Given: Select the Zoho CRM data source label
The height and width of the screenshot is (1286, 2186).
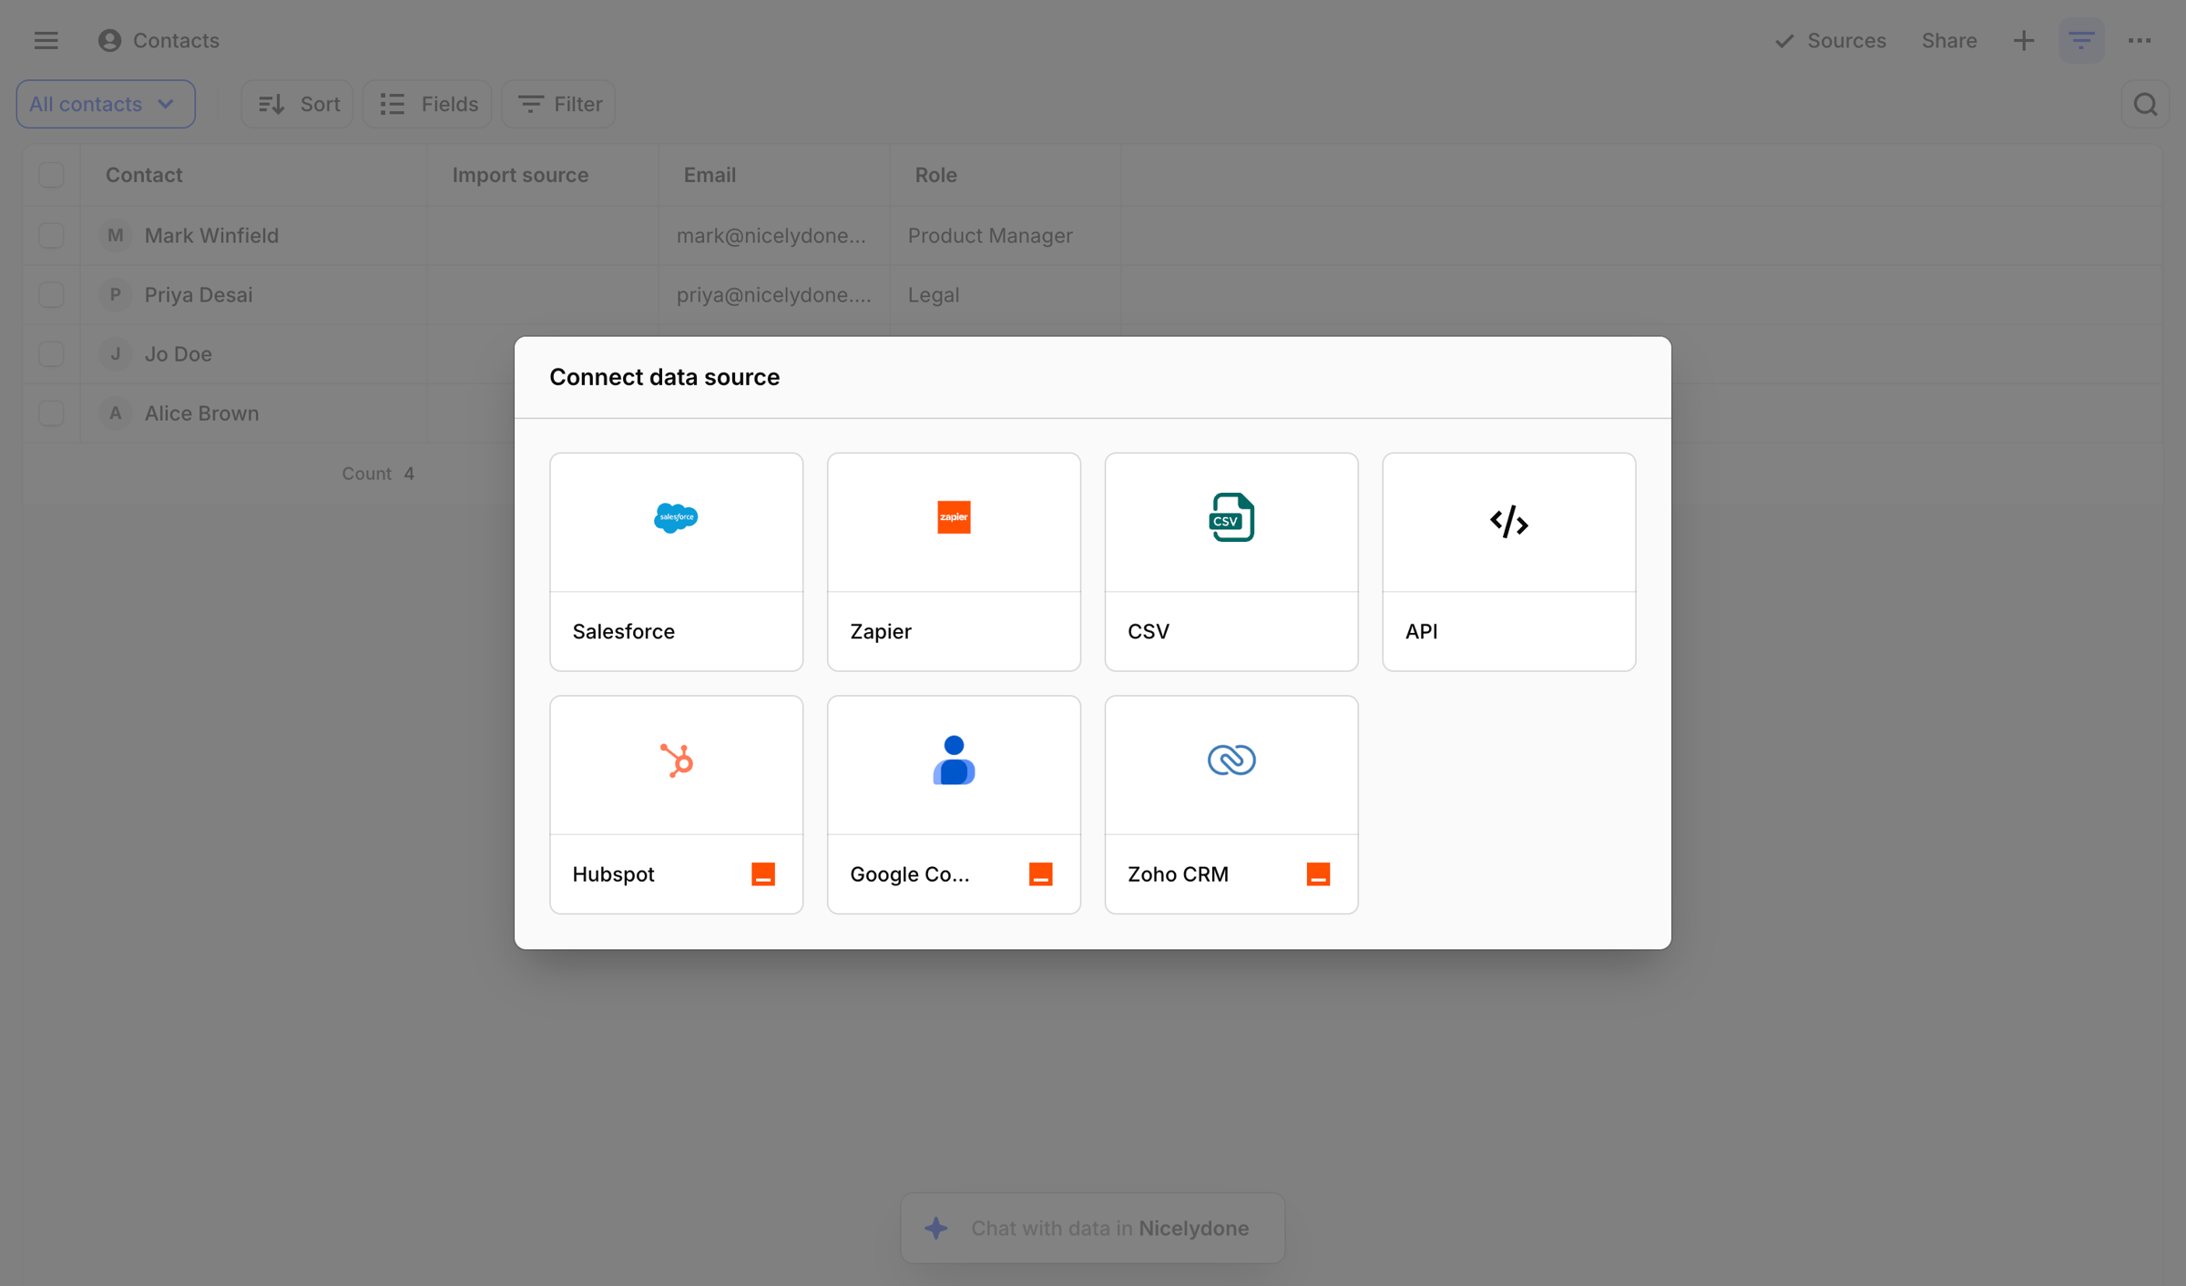Looking at the screenshot, I should pyautogui.click(x=1178, y=874).
